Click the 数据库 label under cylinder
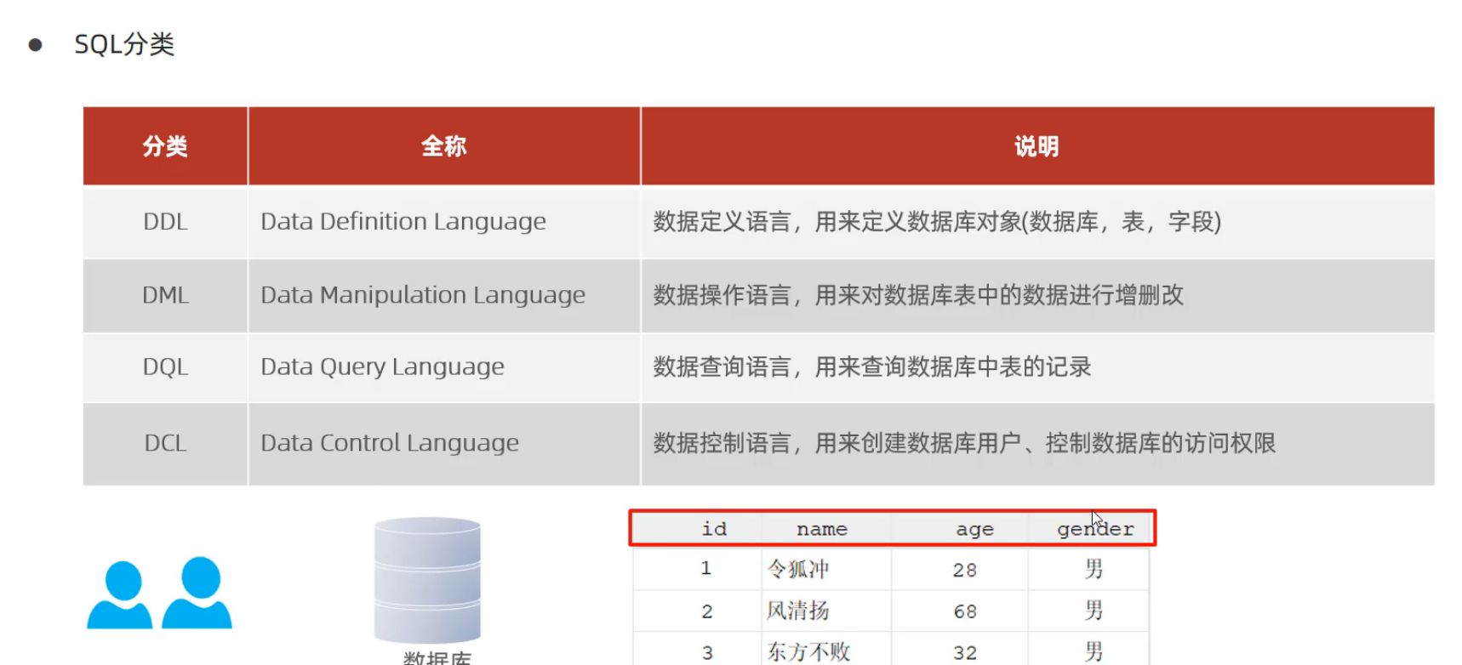 point(437,657)
